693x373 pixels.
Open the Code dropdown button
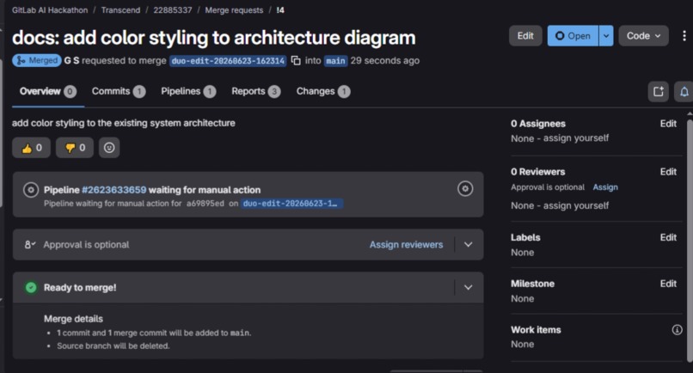[x=643, y=36]
